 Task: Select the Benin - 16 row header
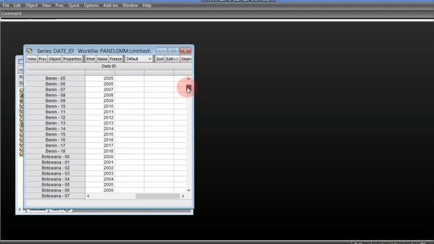coord(56,140)
